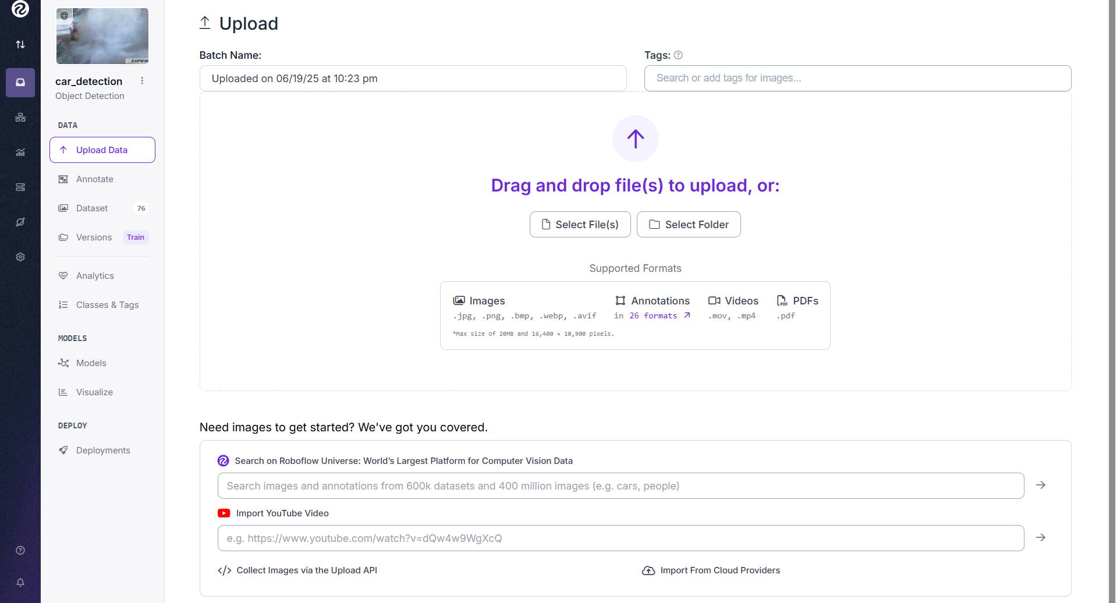Click the Tags help info icon
Screen dimensions: 1117x603
pos(678,55)
